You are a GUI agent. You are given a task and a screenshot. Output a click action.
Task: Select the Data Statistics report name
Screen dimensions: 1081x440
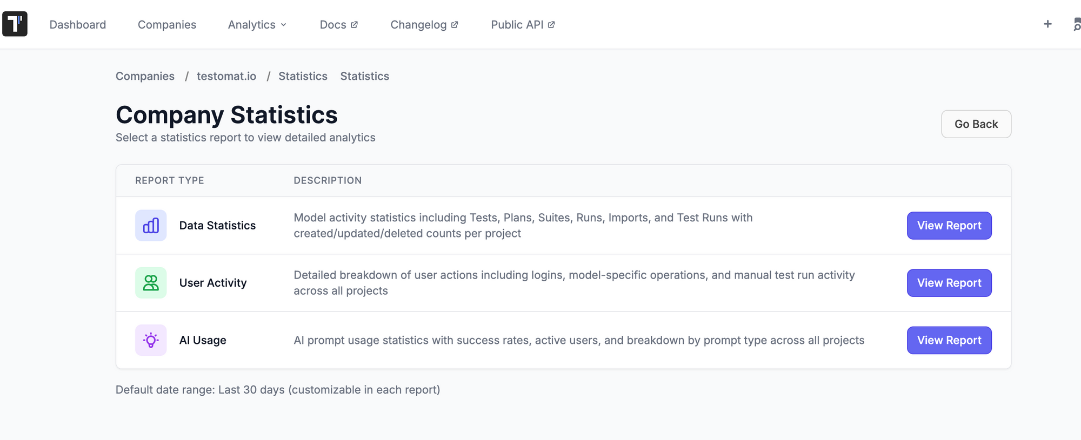217,226
